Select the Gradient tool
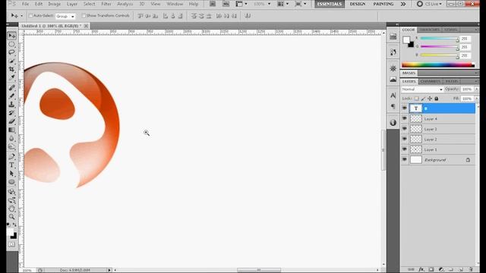 pyautogui.click(x=12, y=130)
